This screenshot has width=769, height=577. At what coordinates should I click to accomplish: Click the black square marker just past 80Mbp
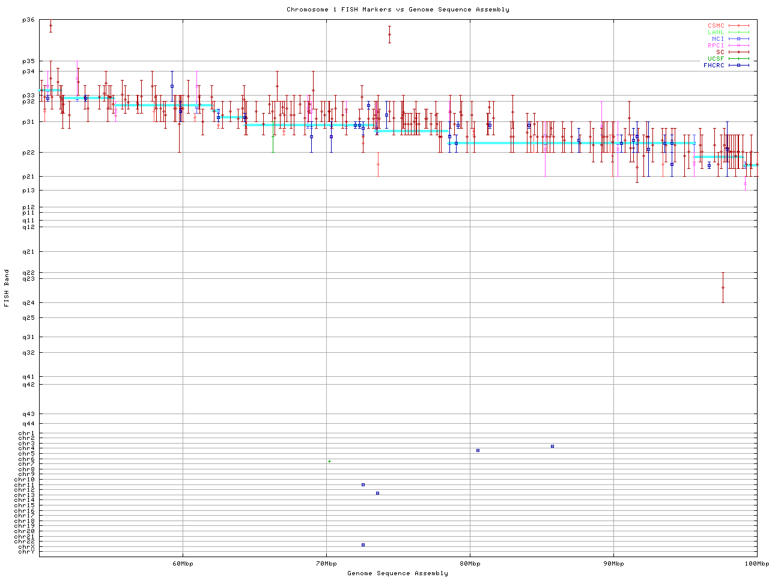click(x=478, y=450)
